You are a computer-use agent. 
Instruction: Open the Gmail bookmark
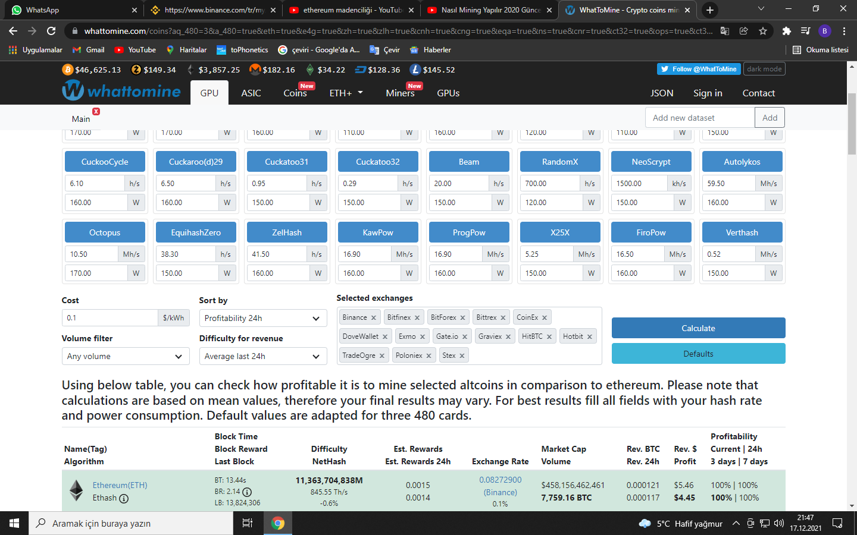[88, 50]
